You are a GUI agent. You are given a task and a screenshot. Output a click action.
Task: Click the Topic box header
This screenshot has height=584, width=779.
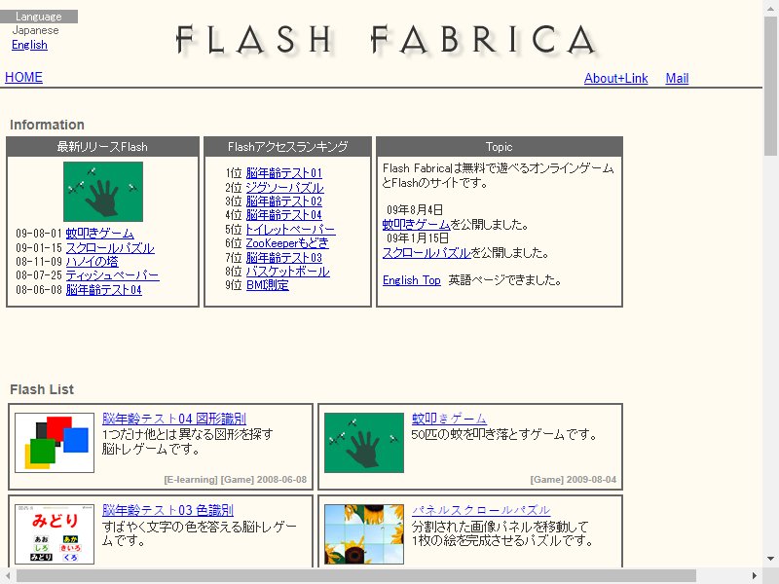pyautogui.click(x=500, y=147)
